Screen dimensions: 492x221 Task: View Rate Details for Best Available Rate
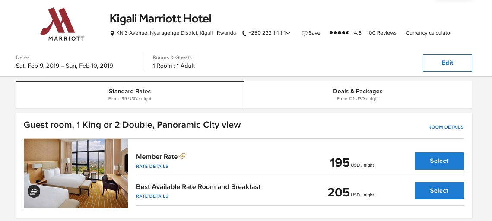[x=152, y=196]
